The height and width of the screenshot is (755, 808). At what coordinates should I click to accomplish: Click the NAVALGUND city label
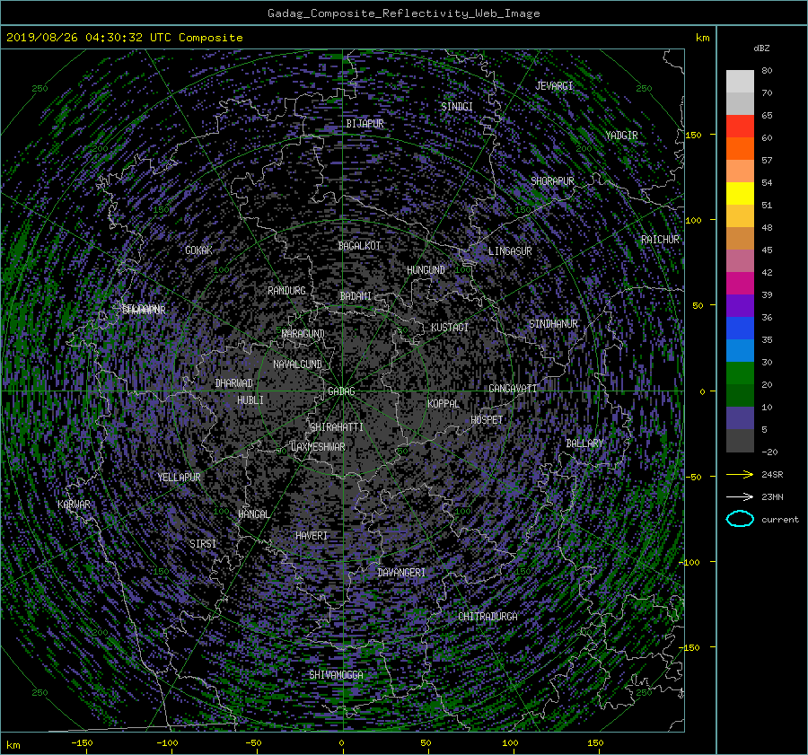(x=297, y=364)
